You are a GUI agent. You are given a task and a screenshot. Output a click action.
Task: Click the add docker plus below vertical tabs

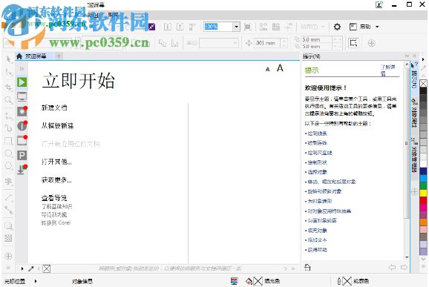(414, 191)
